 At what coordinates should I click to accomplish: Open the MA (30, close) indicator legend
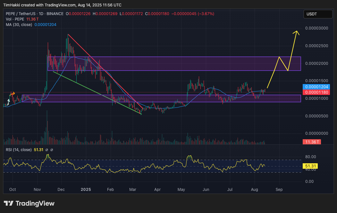(19, 24)
